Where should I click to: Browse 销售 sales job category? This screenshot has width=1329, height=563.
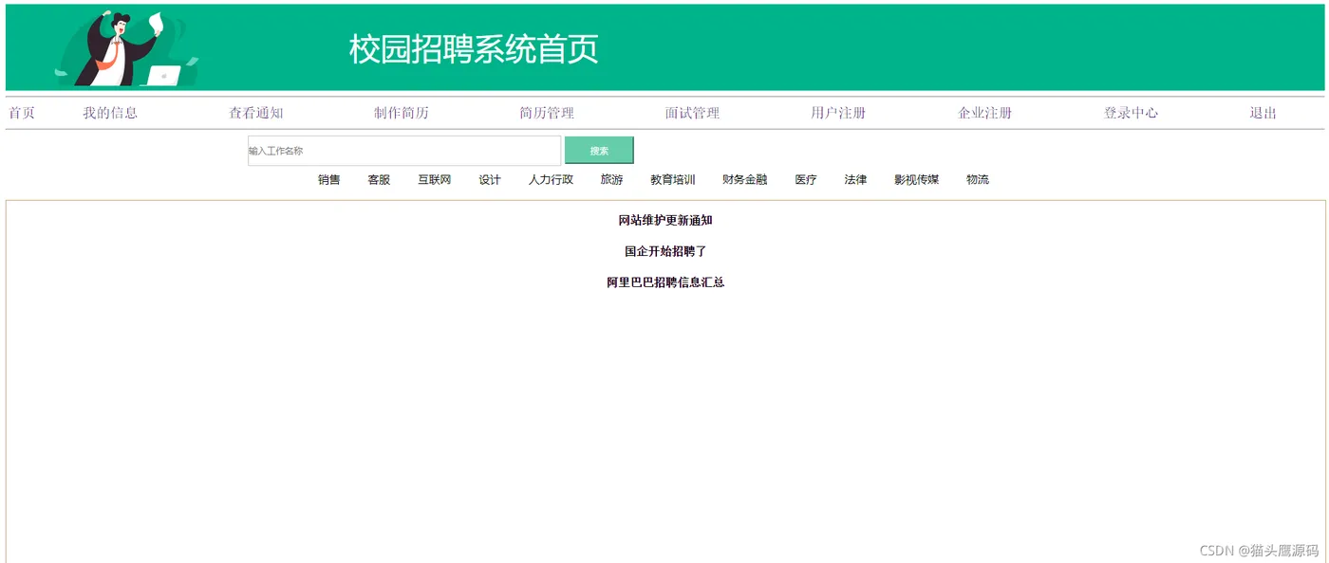(x=328, y=179)
